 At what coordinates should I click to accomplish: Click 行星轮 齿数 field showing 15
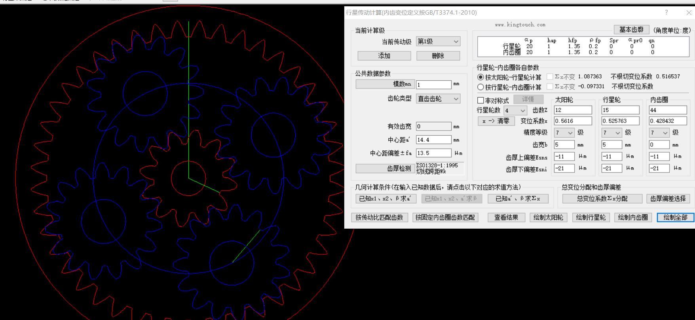pyautogui.click(x=621, y=110)
